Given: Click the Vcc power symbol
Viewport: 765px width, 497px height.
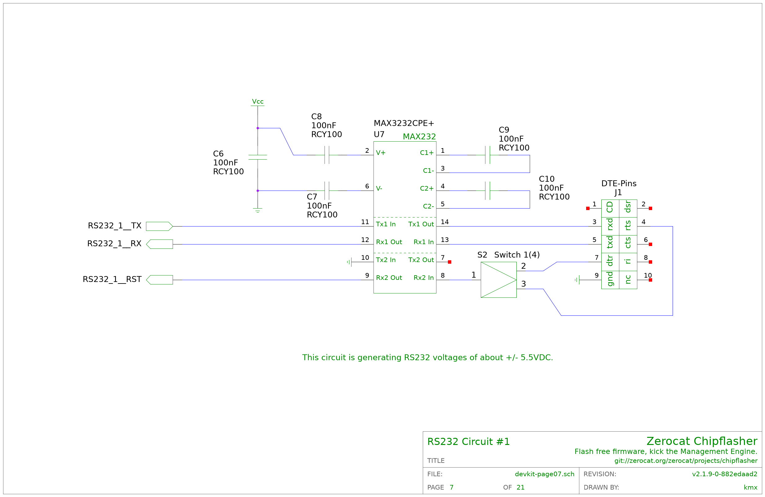Looking at the screenshot, I should point(258,103).
